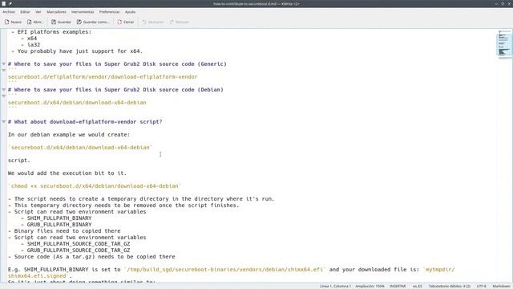The height and width of the screenshot is (289, 513).
Task: Click the Deshacer undo toolbar icon
Action: tap(144, 22)
